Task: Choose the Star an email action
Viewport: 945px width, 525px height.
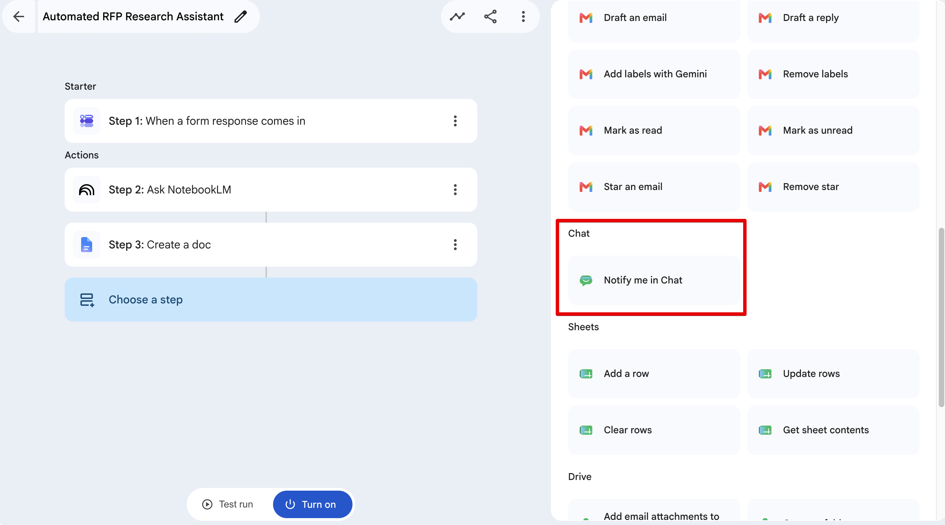Action: (654, 187)
